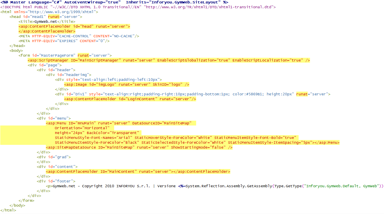The width and height of the screenshot is (384, 214).
Task: Click the closing /form tag
Action: tap(26, 200)
